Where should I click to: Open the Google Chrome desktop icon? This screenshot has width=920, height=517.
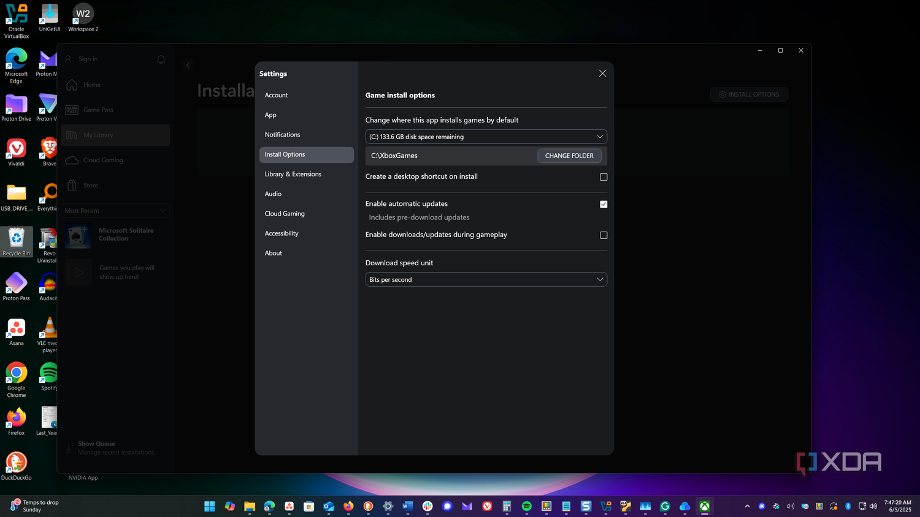[x=17, y=380]
